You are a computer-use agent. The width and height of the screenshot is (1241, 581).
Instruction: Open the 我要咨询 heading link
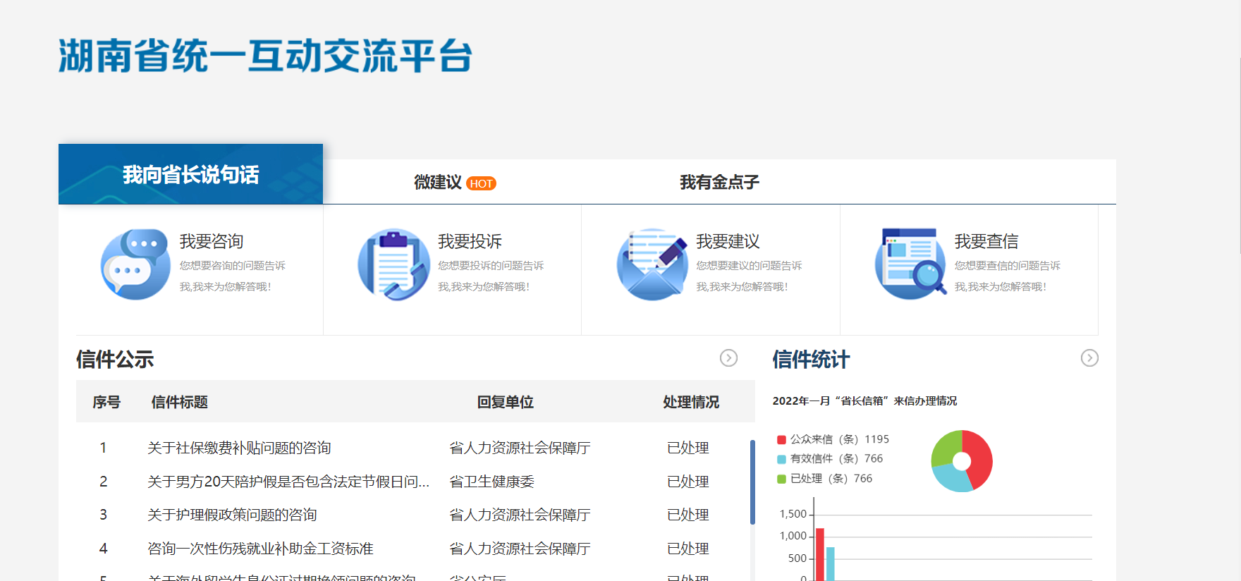coord(212,241)
